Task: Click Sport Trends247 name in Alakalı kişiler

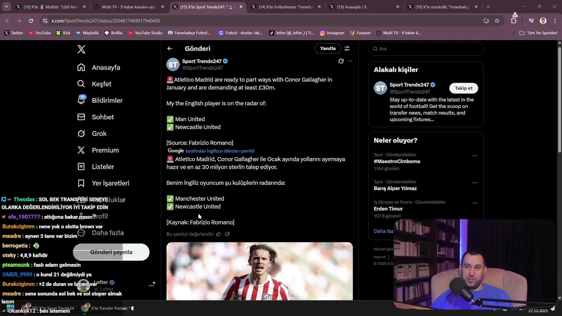Action: [409, 85]
